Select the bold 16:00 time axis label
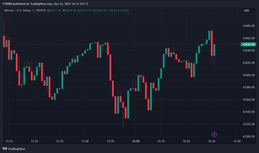Image resolution: width=259 pixels, height=153 pixels. click(x=136, y=141)
